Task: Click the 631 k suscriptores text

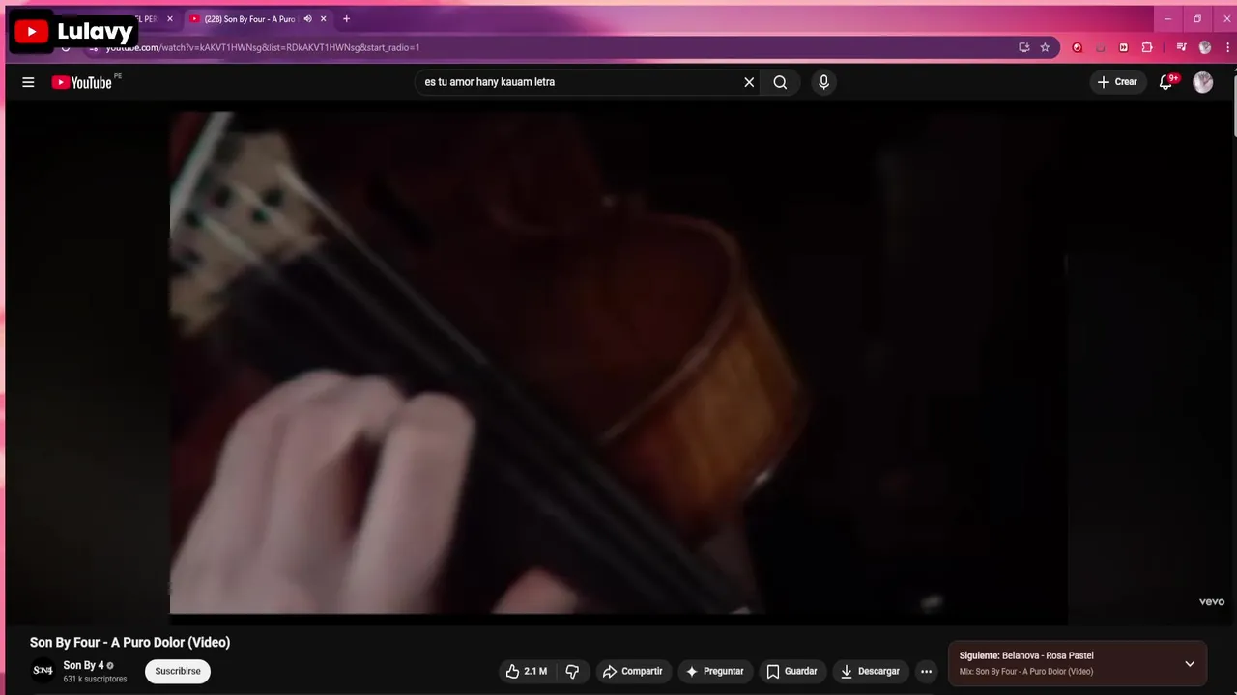Action: (95, 679)
